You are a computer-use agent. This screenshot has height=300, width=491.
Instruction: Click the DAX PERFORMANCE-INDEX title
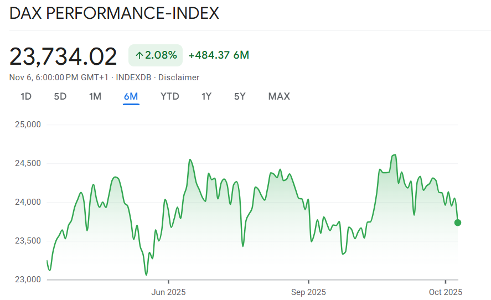click(x=115, y=13)
